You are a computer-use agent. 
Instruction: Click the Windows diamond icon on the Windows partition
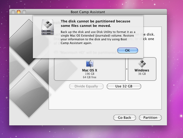point(142,63)
